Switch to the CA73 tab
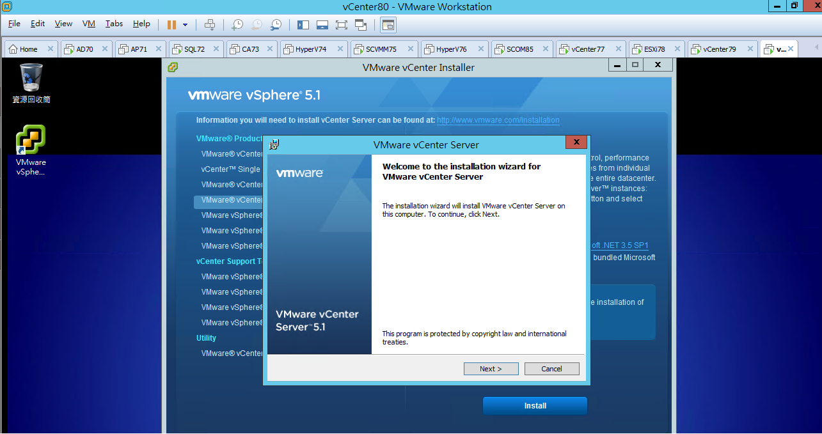Image resolution: width=822 pixels, height=434 pixels. click(x=250, y=49)
